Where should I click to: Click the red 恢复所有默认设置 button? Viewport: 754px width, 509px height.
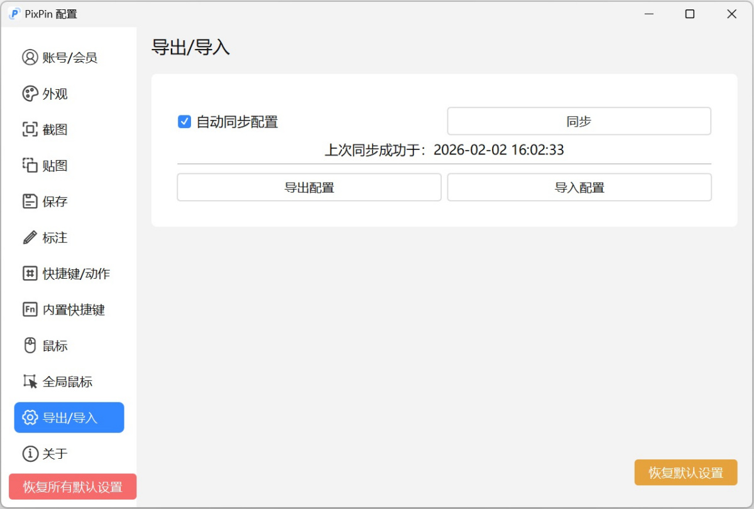point(72,487)
